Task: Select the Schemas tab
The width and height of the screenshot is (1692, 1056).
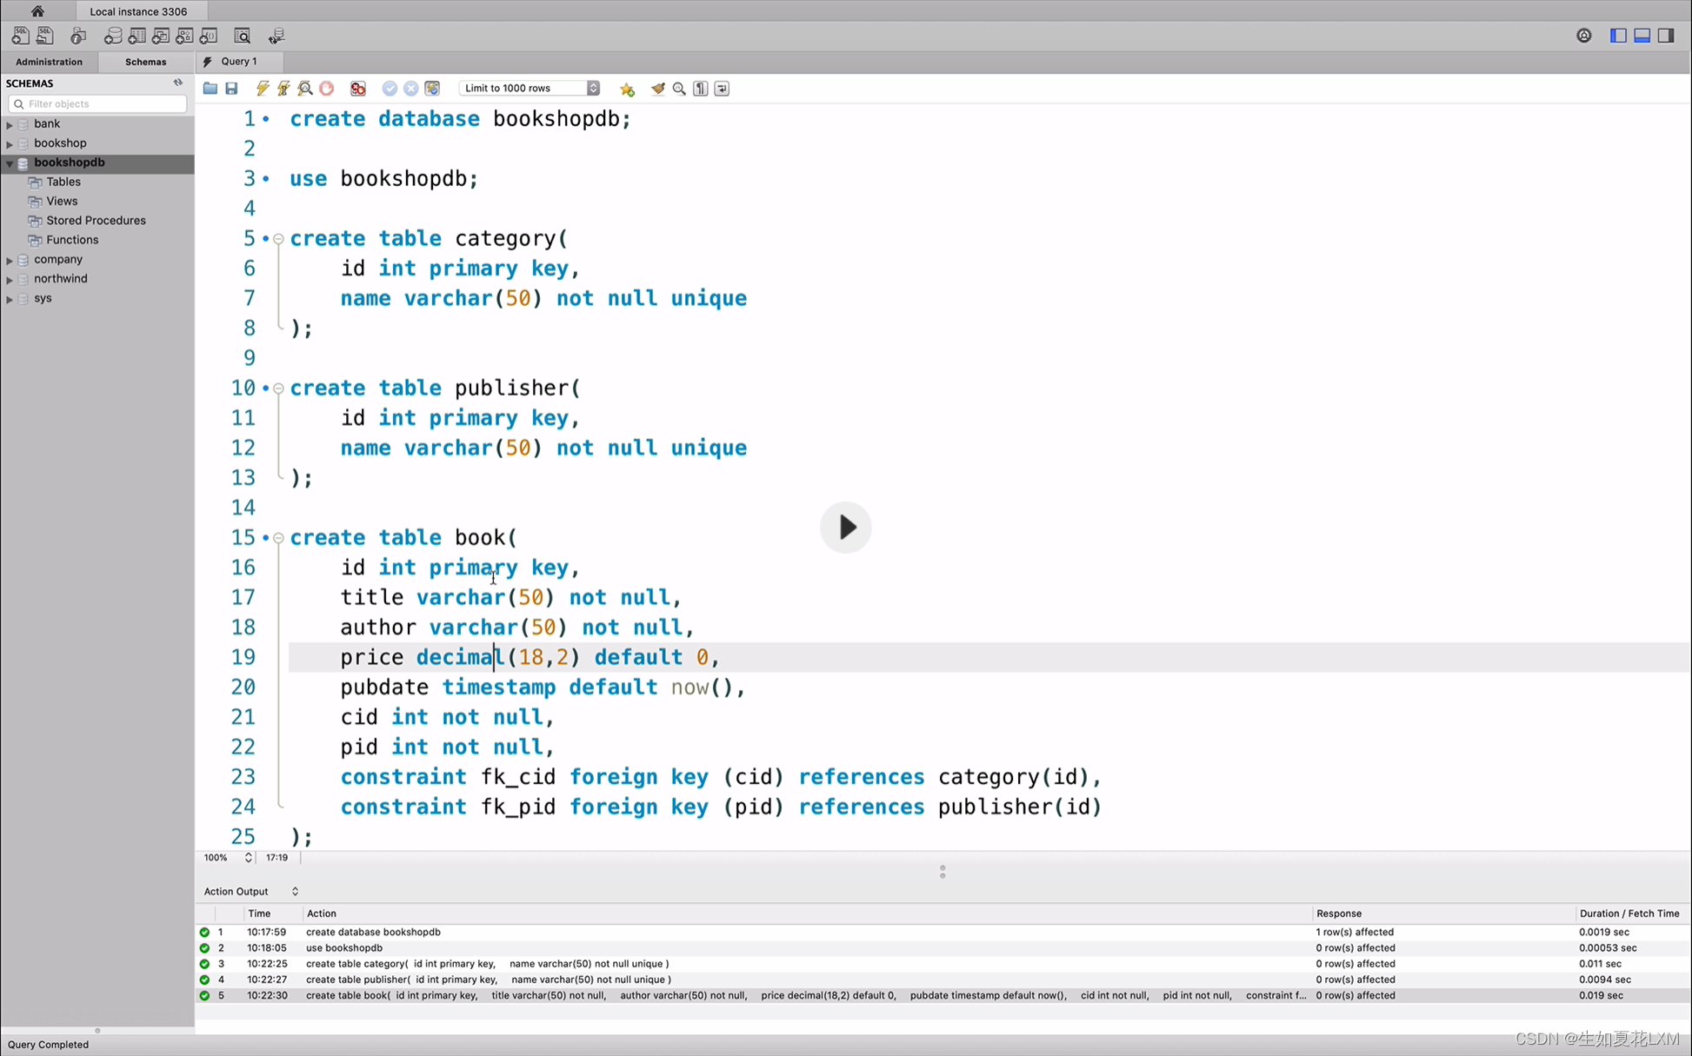Action: [144, 61]
